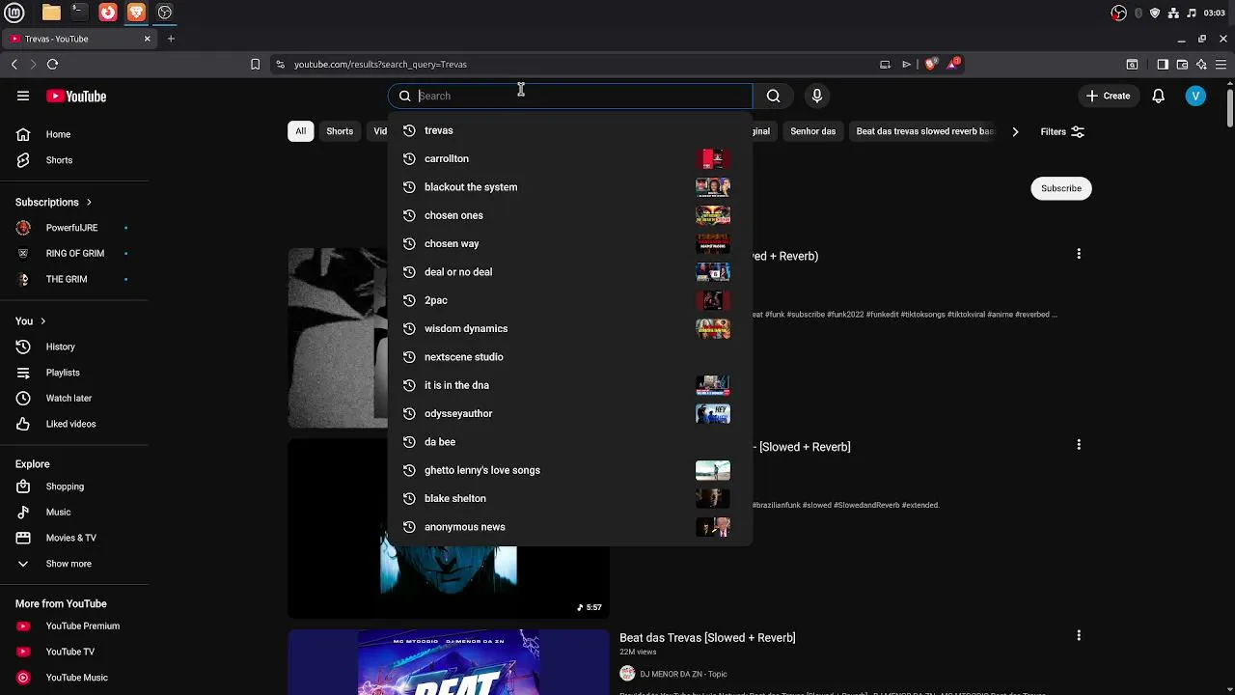Choose blake shelton suggestion

(569, 498)
